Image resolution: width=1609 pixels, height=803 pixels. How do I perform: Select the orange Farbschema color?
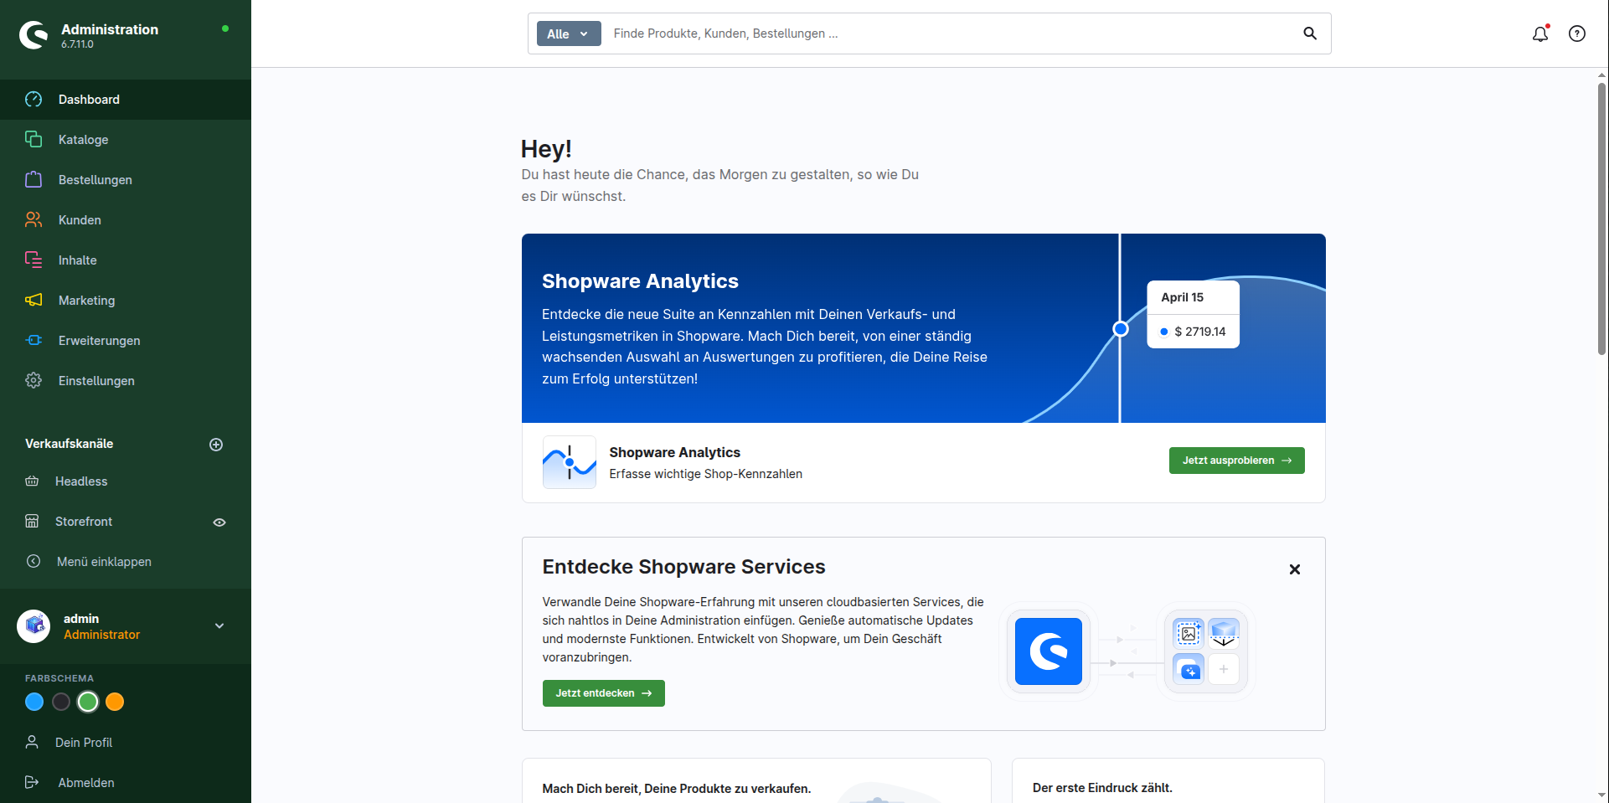(x=115, y=702)
